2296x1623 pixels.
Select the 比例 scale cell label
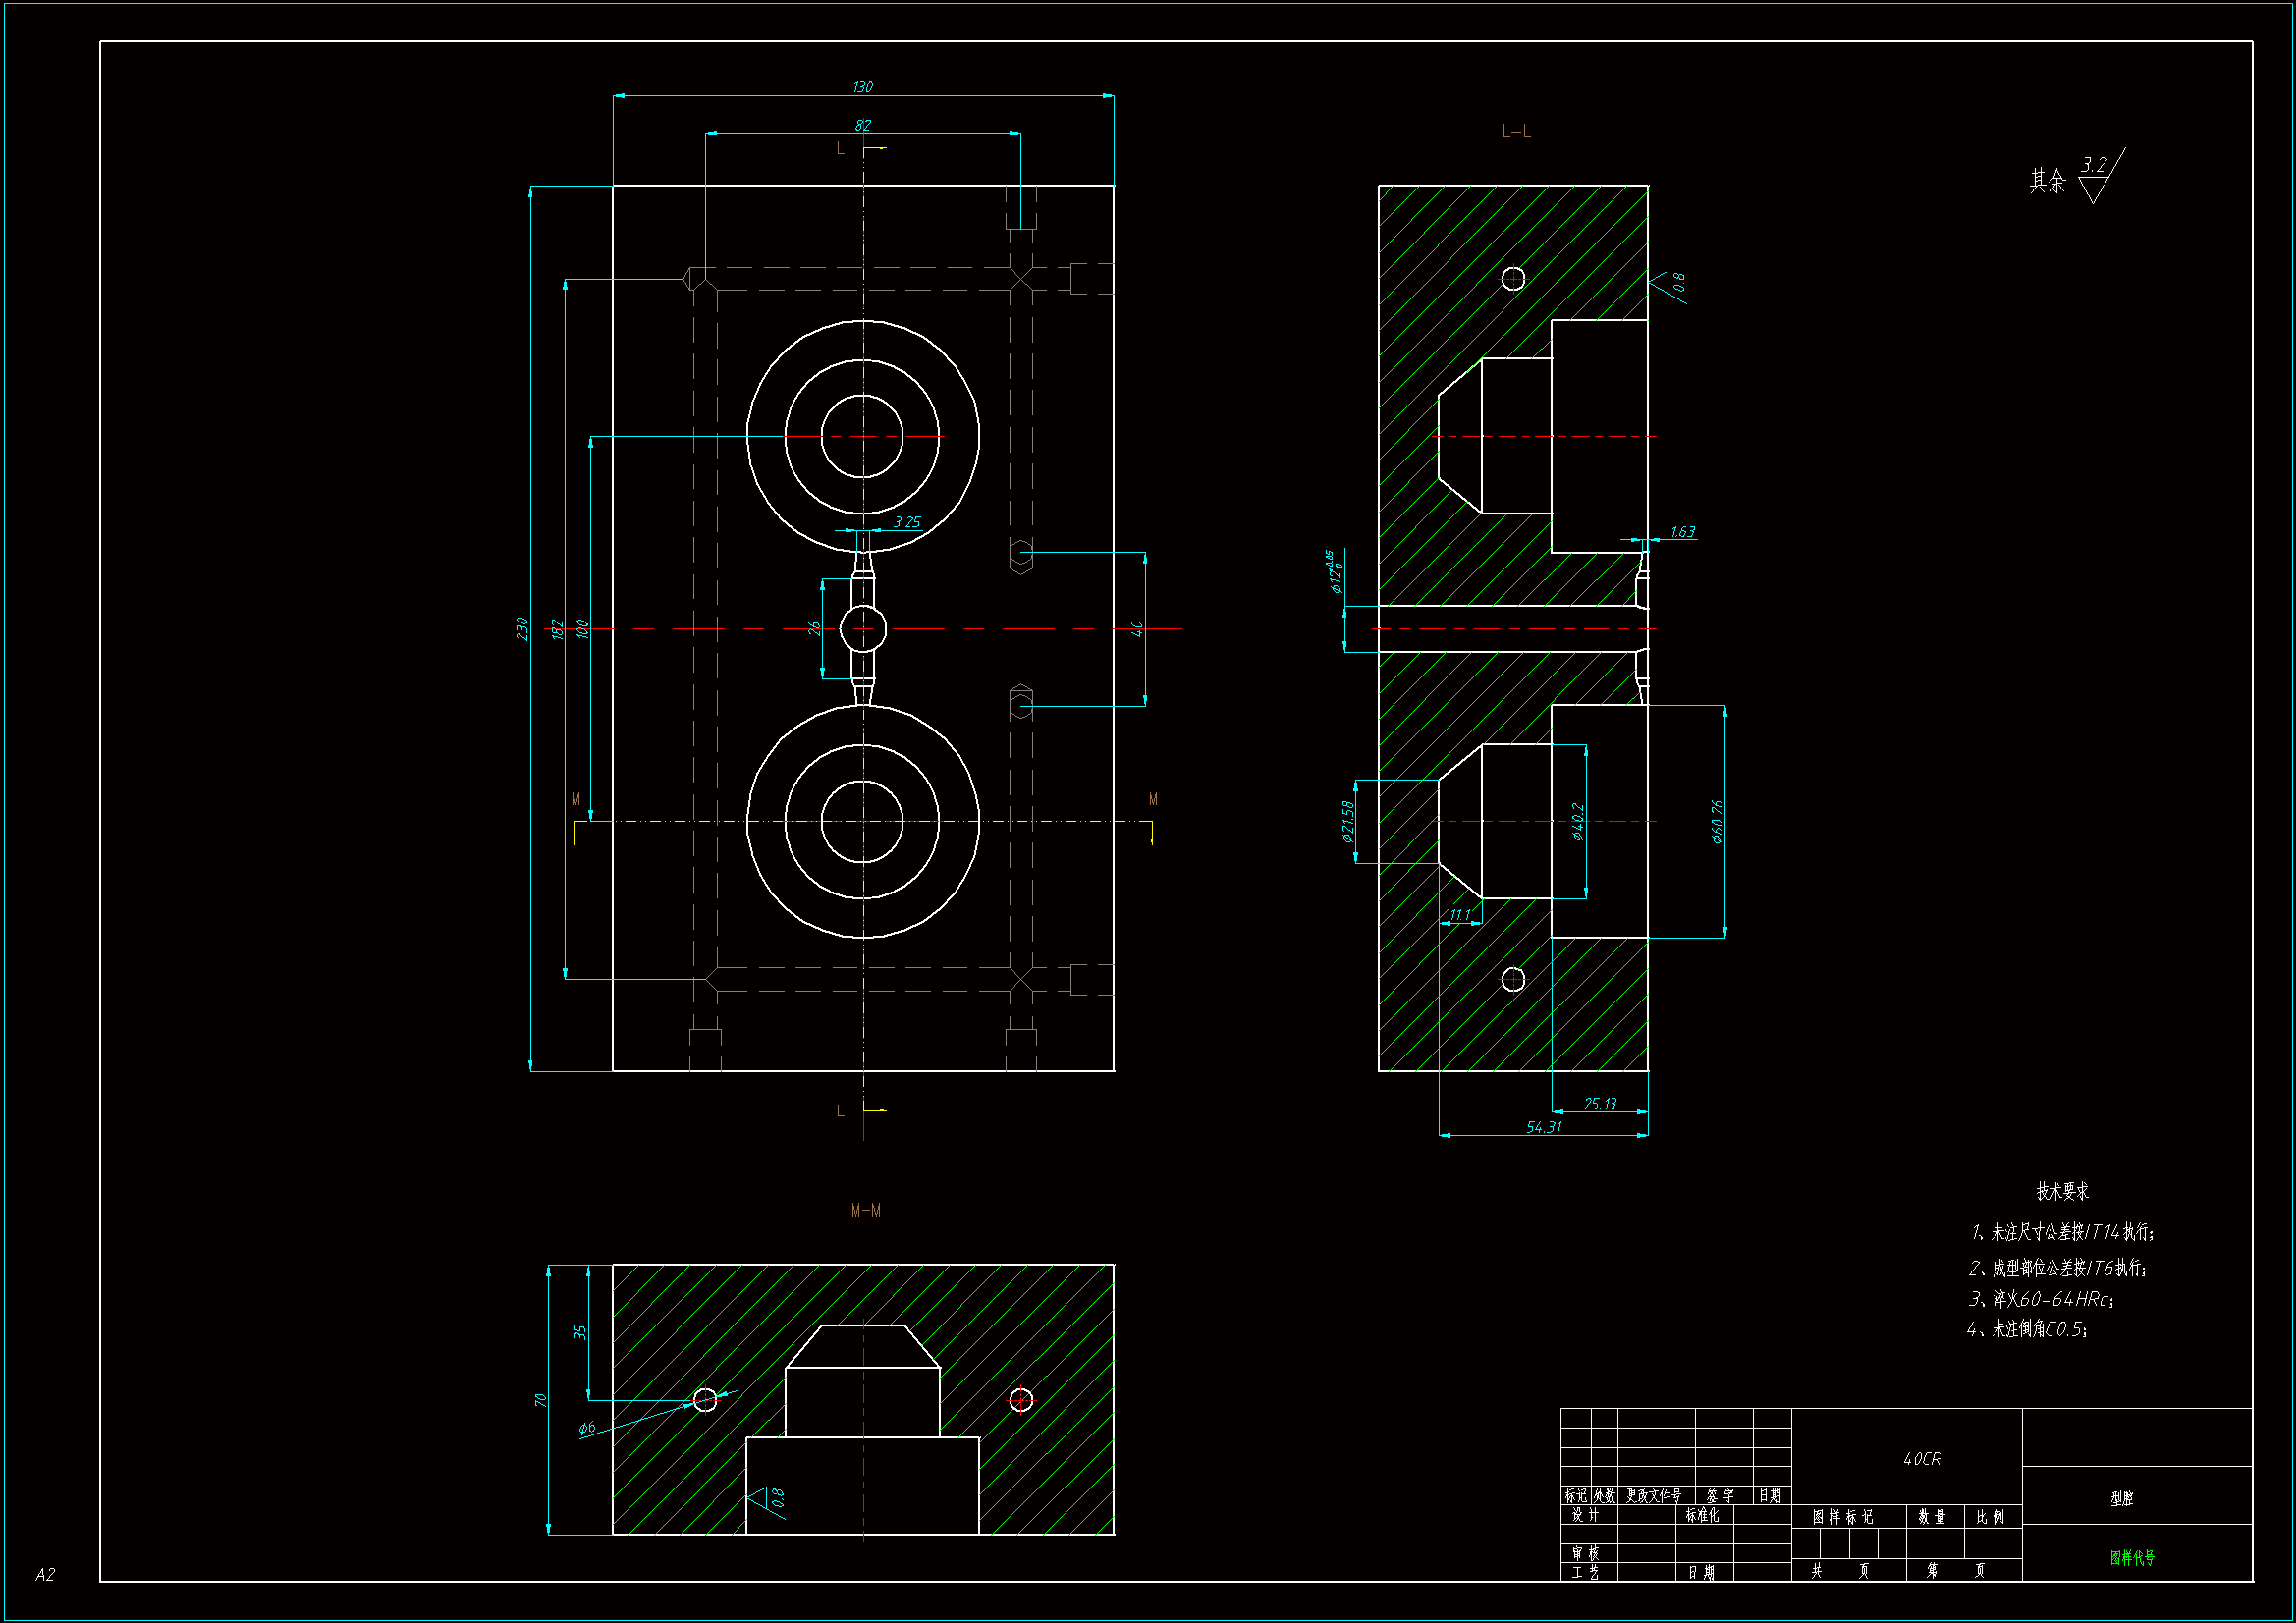click(x=1990, y=1517)
